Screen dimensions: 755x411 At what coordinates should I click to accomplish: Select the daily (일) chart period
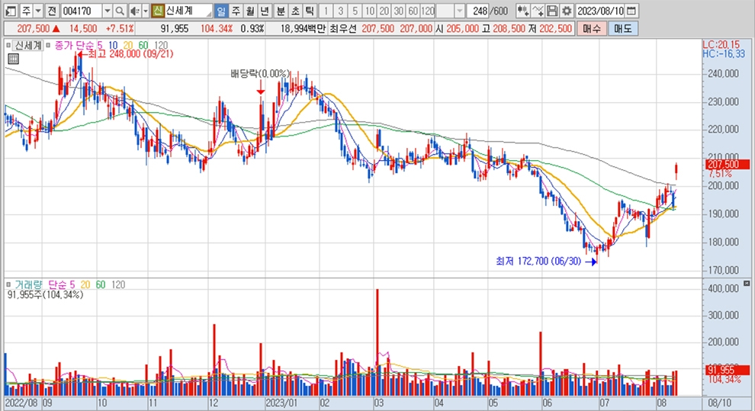point(221,11)
